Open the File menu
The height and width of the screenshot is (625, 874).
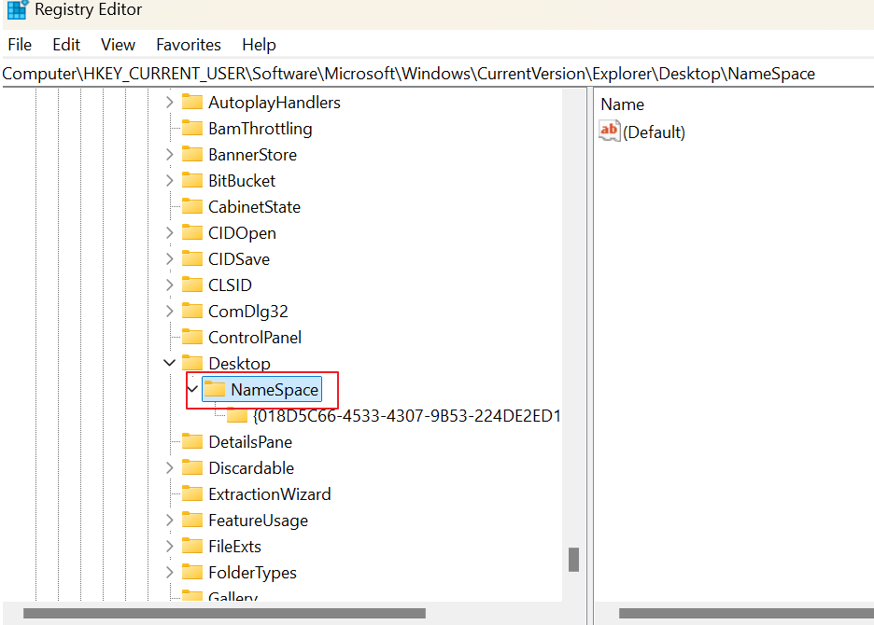pyautogui.click(x=20, y=45)
